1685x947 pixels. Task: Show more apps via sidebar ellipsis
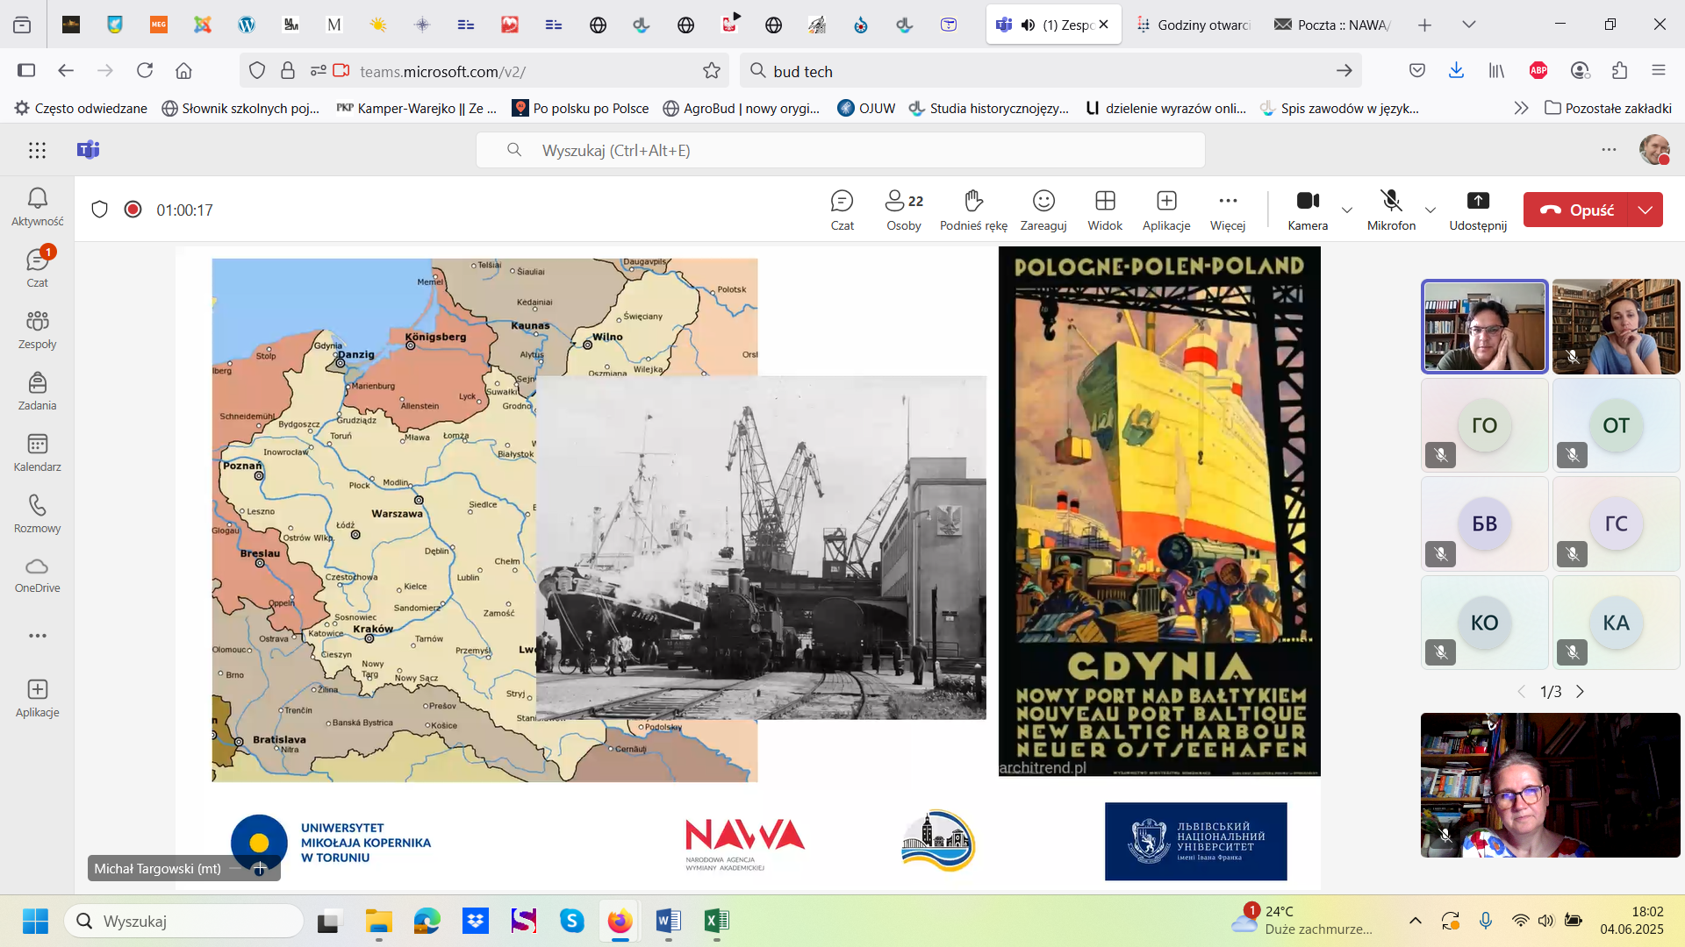[x=37, y=636]
